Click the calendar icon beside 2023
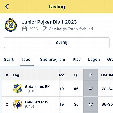113x113 pixels. pos(24,29)
